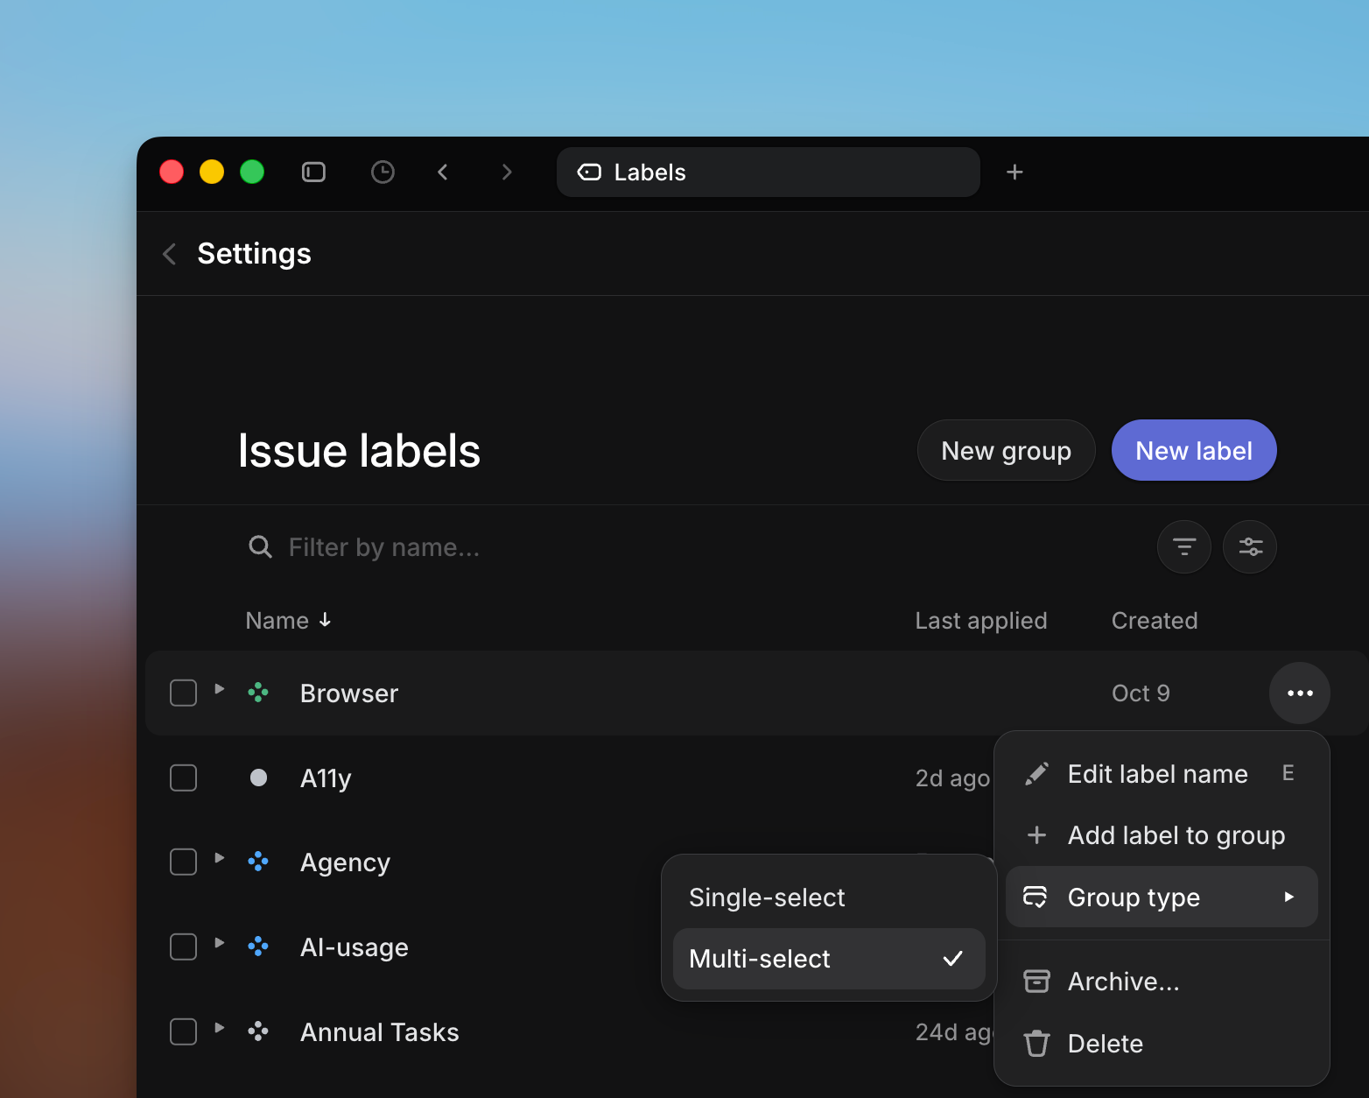The height and width of the screenshot is (1098, 1369).
Task: Open the Group type submenu
Action: click(x=1162, y=897)
